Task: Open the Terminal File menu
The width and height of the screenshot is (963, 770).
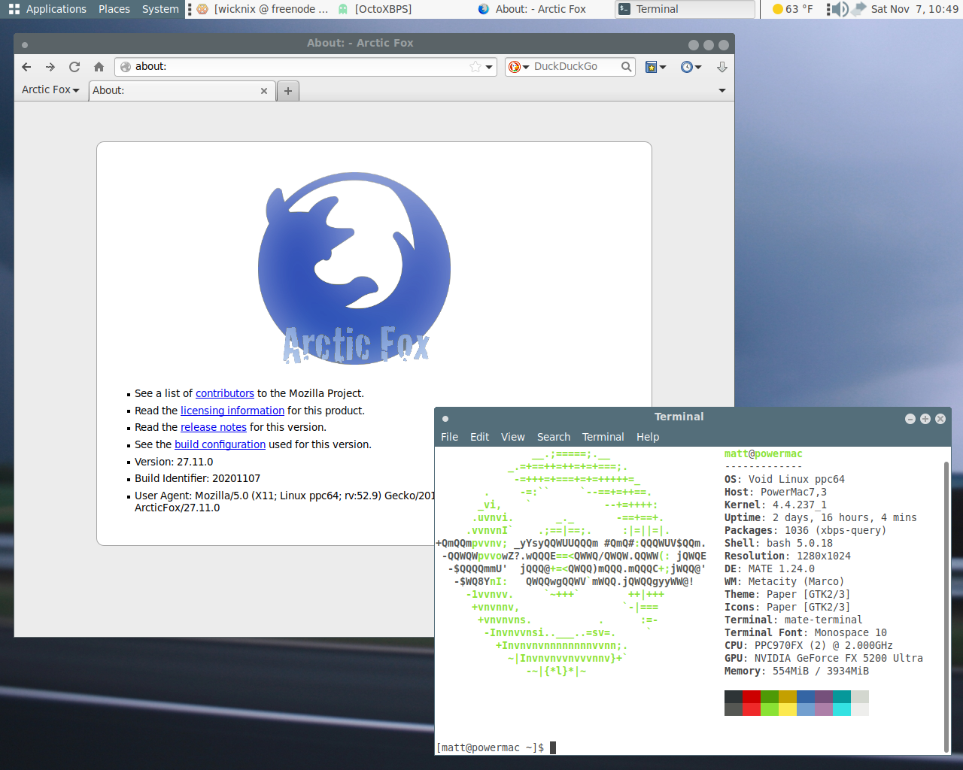Action: click(449, 437)
